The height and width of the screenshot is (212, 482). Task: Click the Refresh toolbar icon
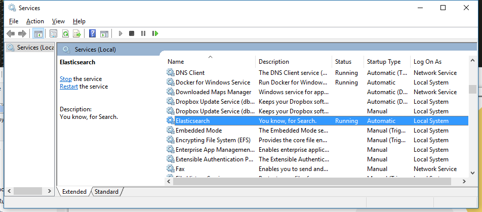coord(65,33)
